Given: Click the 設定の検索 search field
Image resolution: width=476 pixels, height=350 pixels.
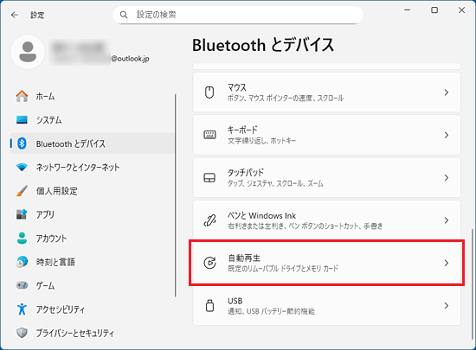Looking at the screenshot, I should (x=238, y=15).
